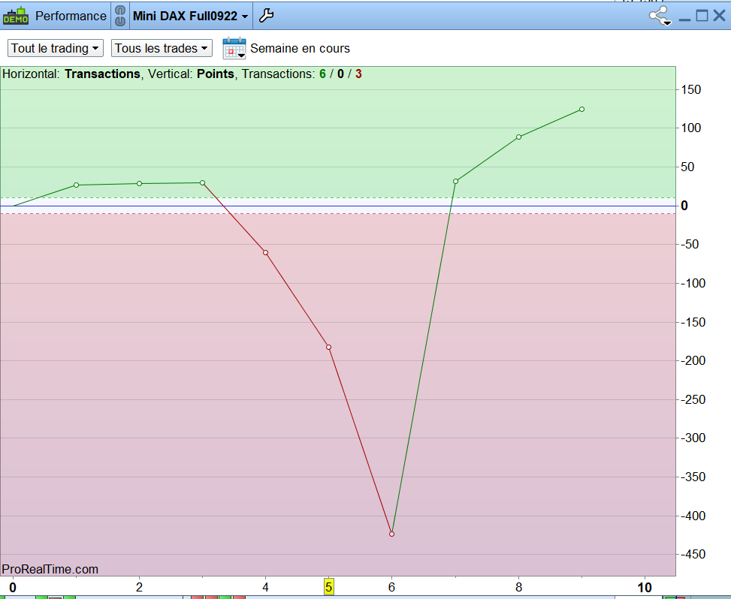This screenshot has width=731, height=599.
Task: Click the yellow highlighted 5 axis marker
Action: pos(328,587)
